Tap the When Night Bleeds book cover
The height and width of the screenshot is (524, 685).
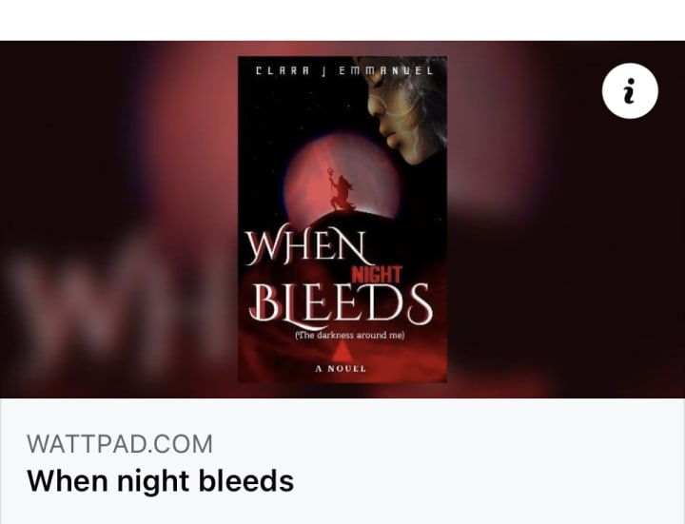coord(342,220)
